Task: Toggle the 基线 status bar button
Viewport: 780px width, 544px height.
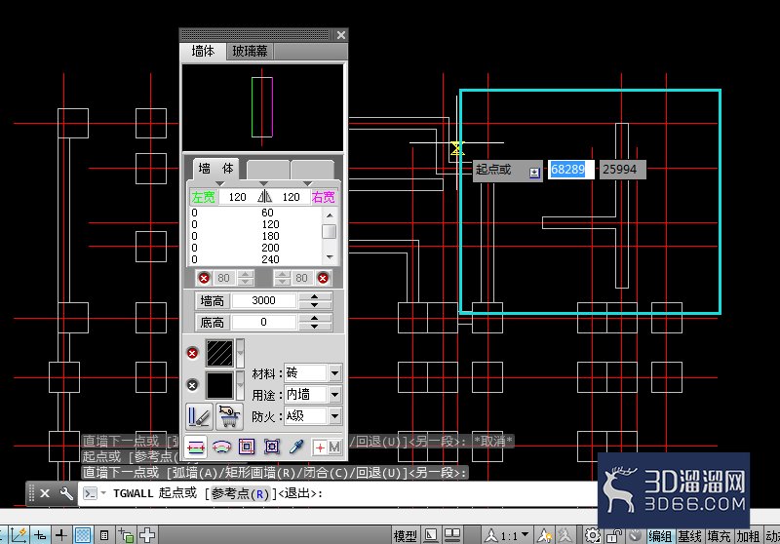Action: (x=689, y=536)
